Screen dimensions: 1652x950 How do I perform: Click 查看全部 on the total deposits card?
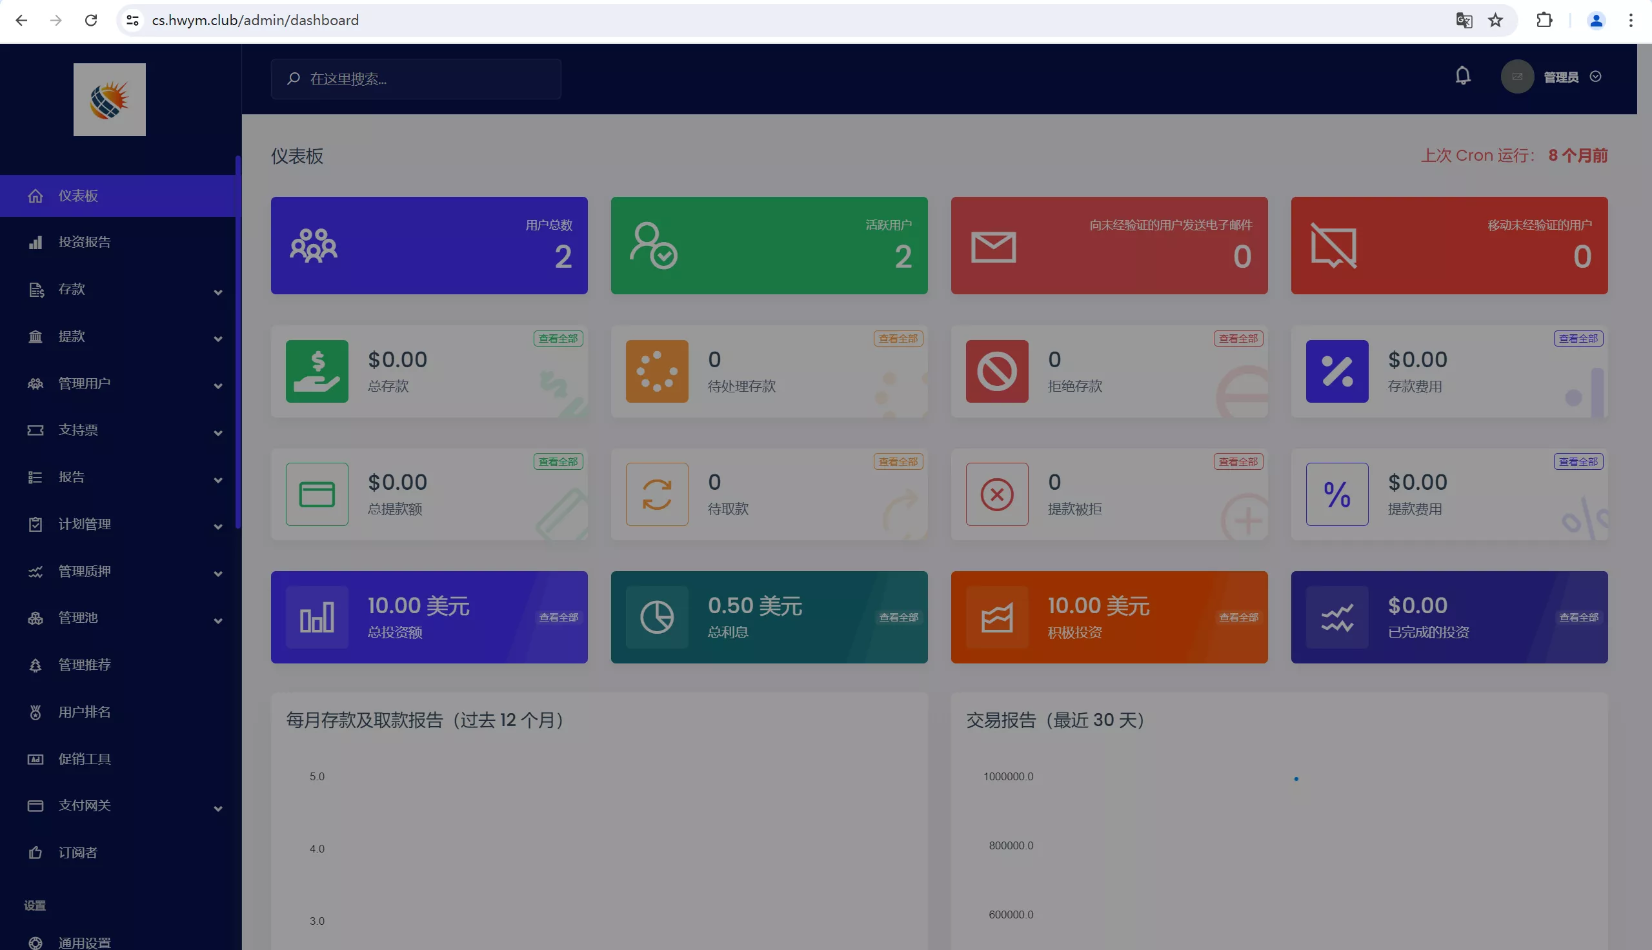(x=558, y=338)
